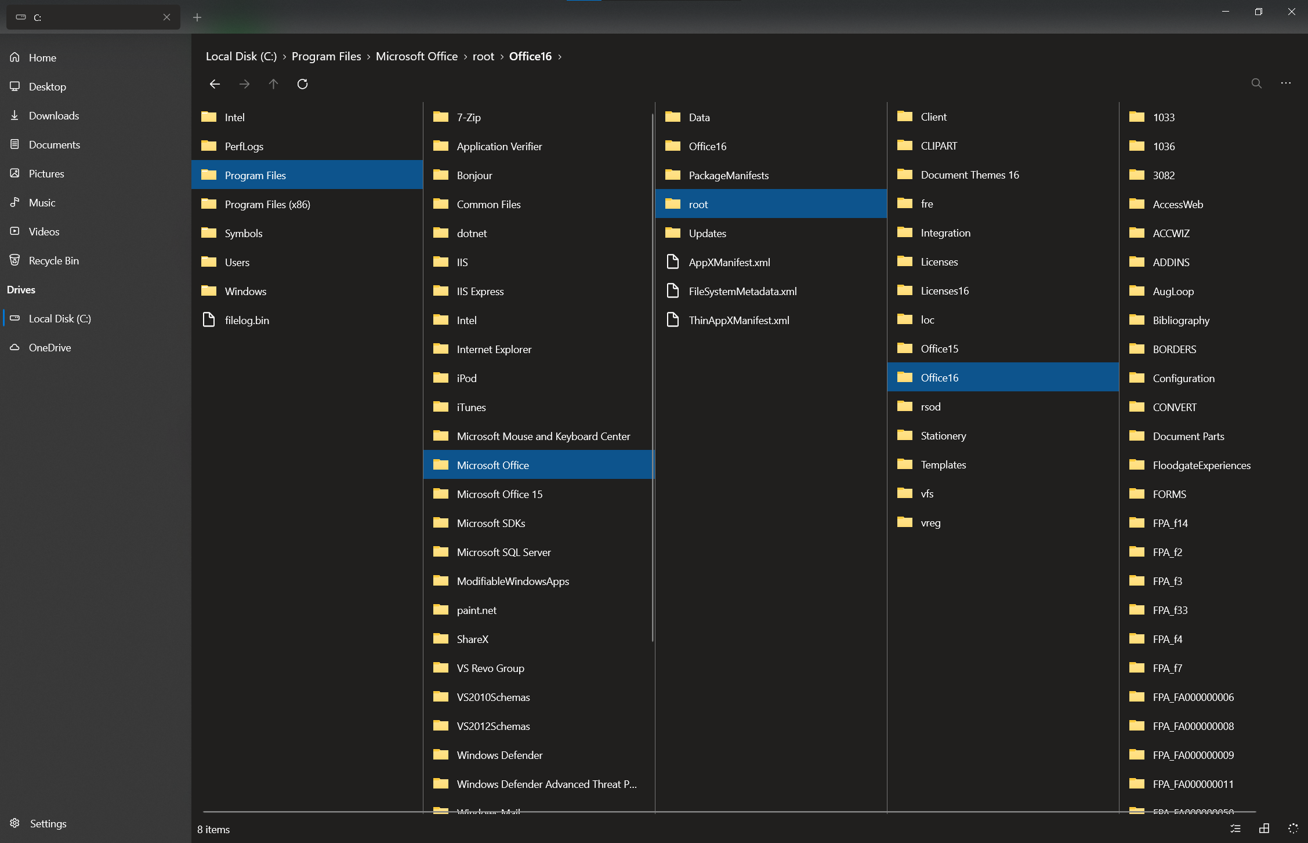Select the 7-Zip folder

tap(539, 117)
